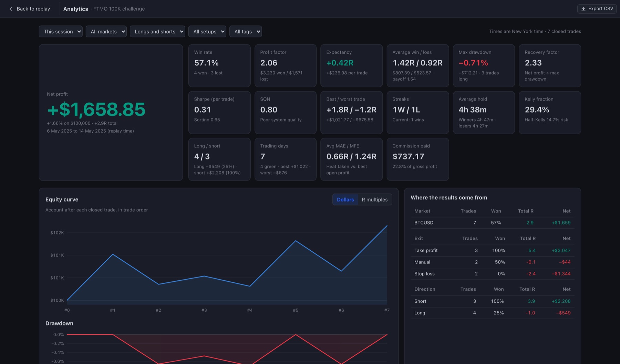Click the Commission paid $737.17 value

click(x=408, y=157)
